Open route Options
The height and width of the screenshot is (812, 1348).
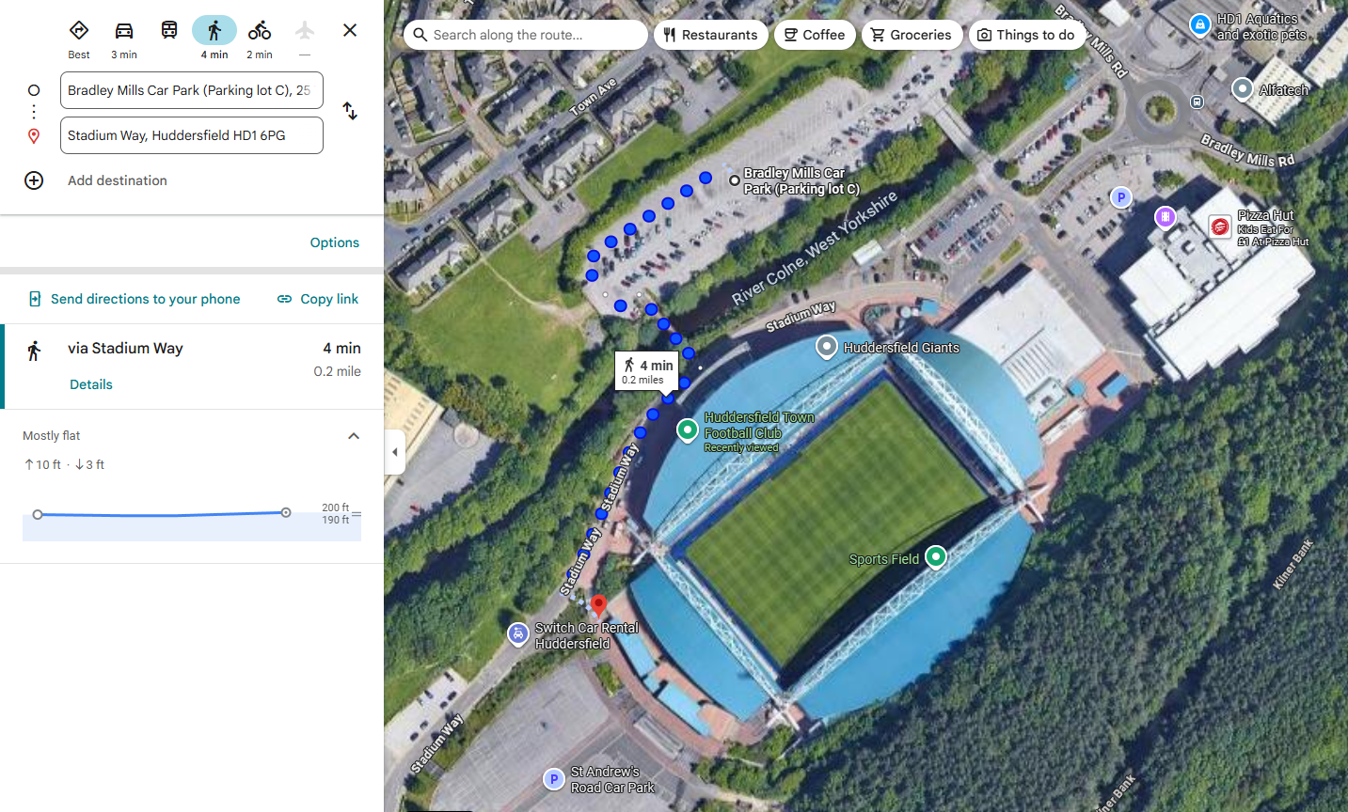pos(335,242)
